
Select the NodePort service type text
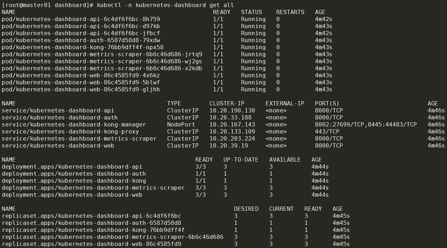[x=181, y=124]
